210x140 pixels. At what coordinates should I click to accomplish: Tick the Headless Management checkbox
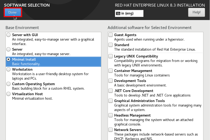point(111,115)
